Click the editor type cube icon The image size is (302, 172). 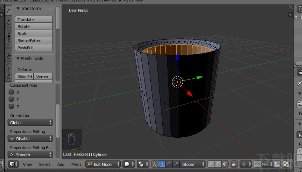coord(12,164)
